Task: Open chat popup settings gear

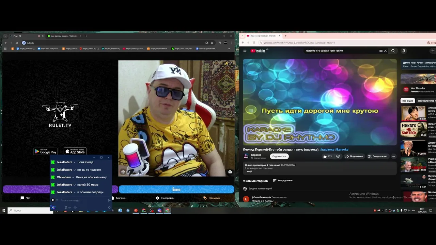Action: 109,207
